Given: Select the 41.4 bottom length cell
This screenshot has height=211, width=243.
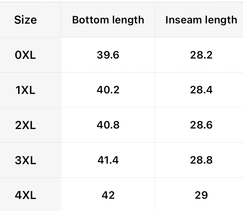Looking at the screenshot, I should (108, 160).
